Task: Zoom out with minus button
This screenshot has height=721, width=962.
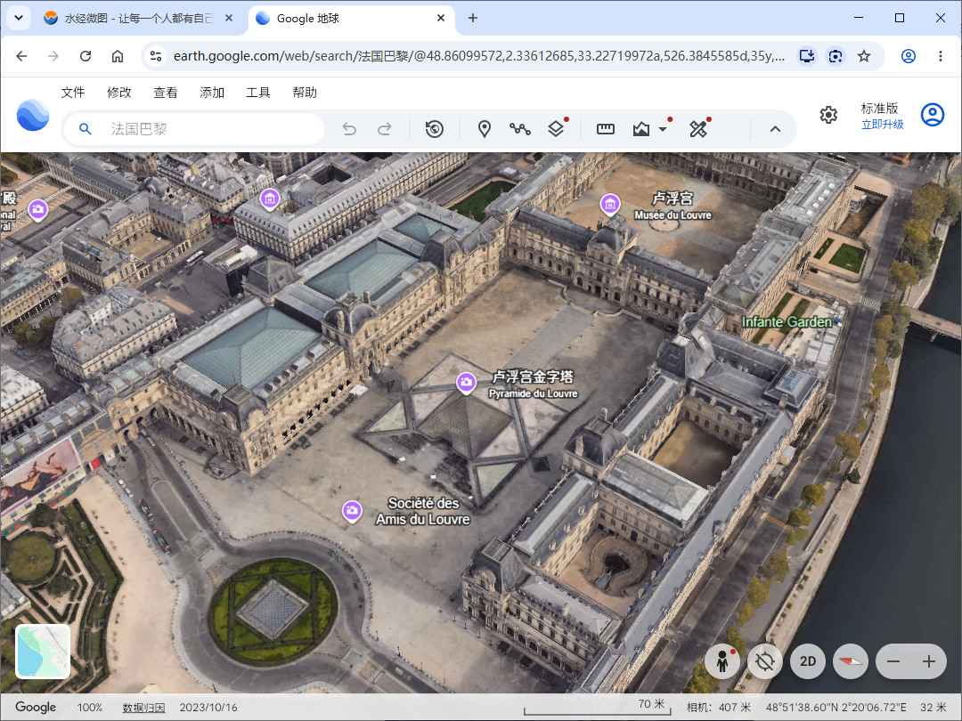Action: 893,661
